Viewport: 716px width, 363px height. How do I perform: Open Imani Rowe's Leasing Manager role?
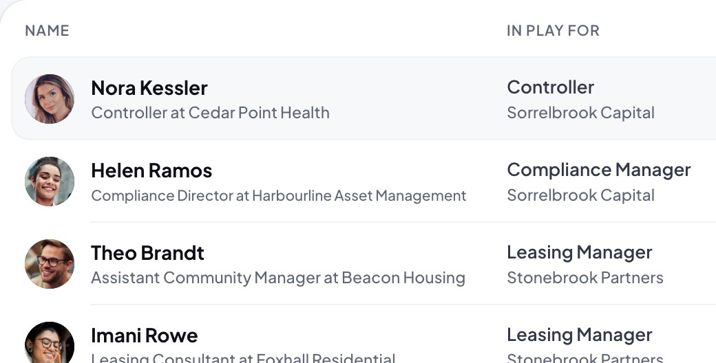pyautogui.click(x=580, y=335)
